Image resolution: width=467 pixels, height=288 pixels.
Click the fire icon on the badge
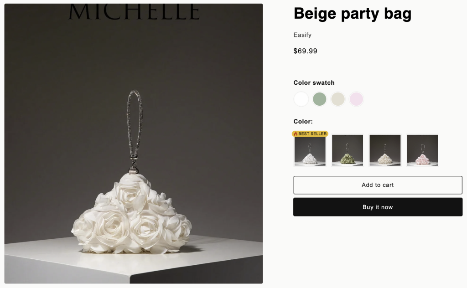pos(296,134)
